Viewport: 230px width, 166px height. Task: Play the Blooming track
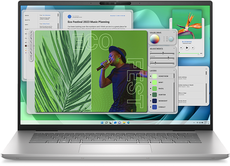click(x=187, y=48)
